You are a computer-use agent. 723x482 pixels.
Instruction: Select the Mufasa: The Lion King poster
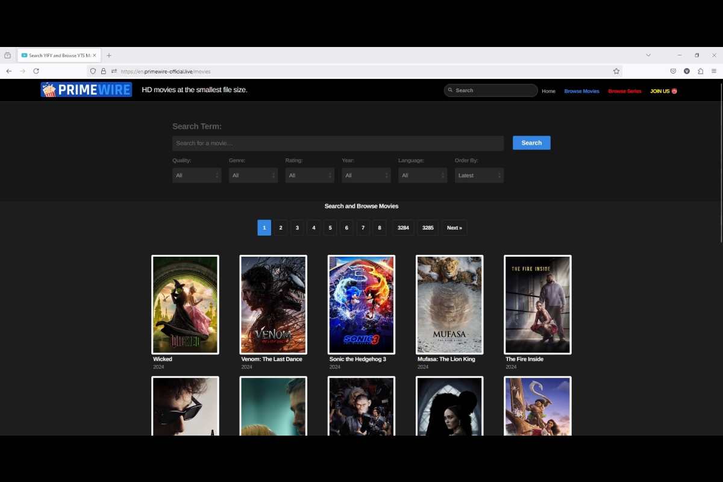point(449,304)
